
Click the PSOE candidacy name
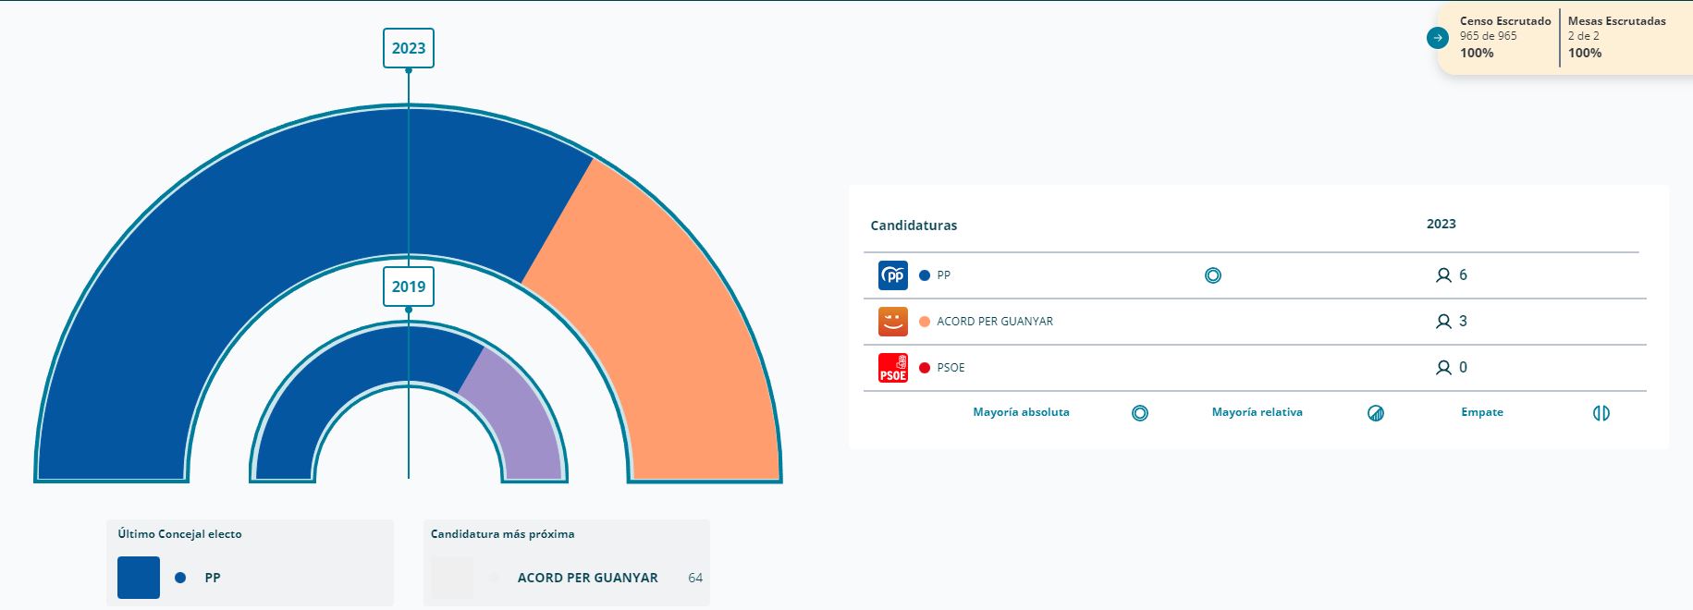951,368
